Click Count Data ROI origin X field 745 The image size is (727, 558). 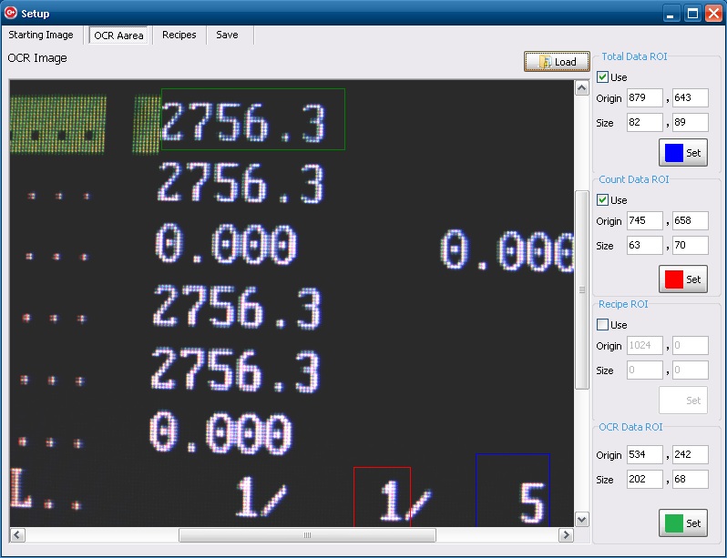click(644, 221)
